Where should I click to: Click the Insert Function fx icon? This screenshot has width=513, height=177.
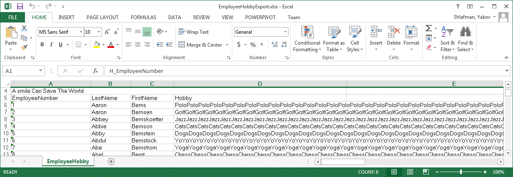[95, 71]
